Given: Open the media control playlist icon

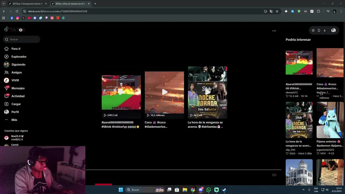Looking at the screenshot, I should [x=328, y=11].
